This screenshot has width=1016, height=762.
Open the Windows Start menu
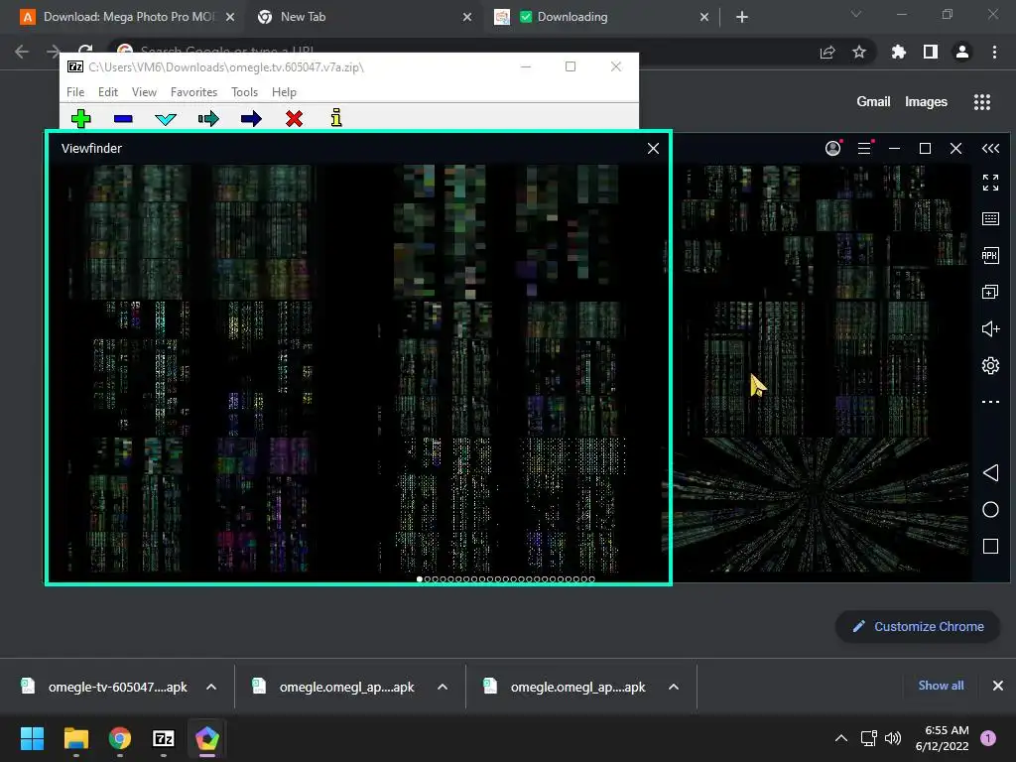click(x=32, y=738)
